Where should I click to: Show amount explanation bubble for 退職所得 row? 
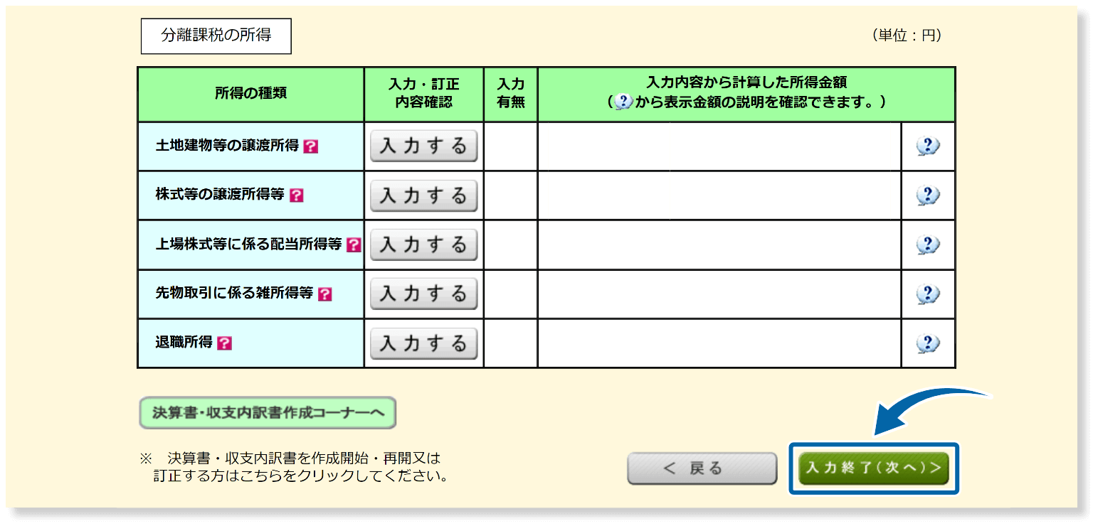927,343
